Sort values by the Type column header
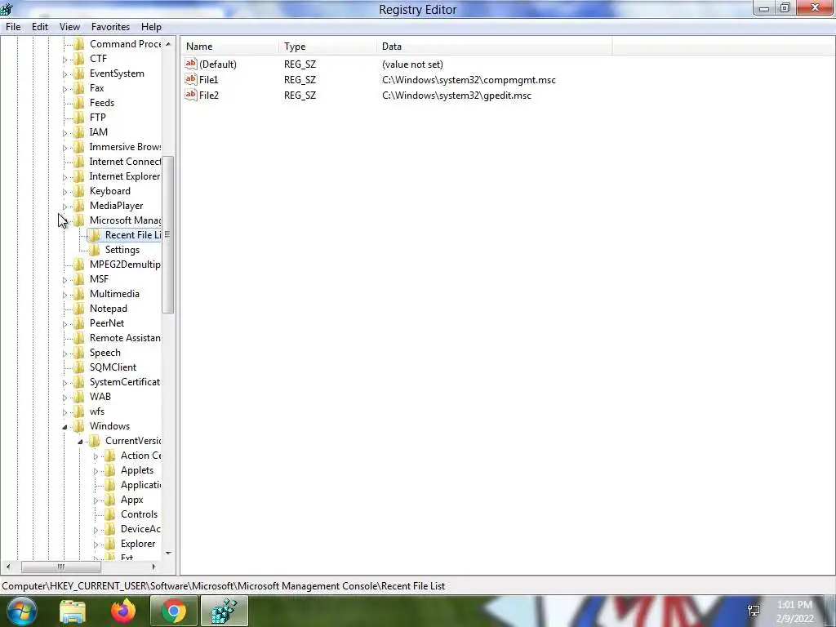 coord(327,47)
